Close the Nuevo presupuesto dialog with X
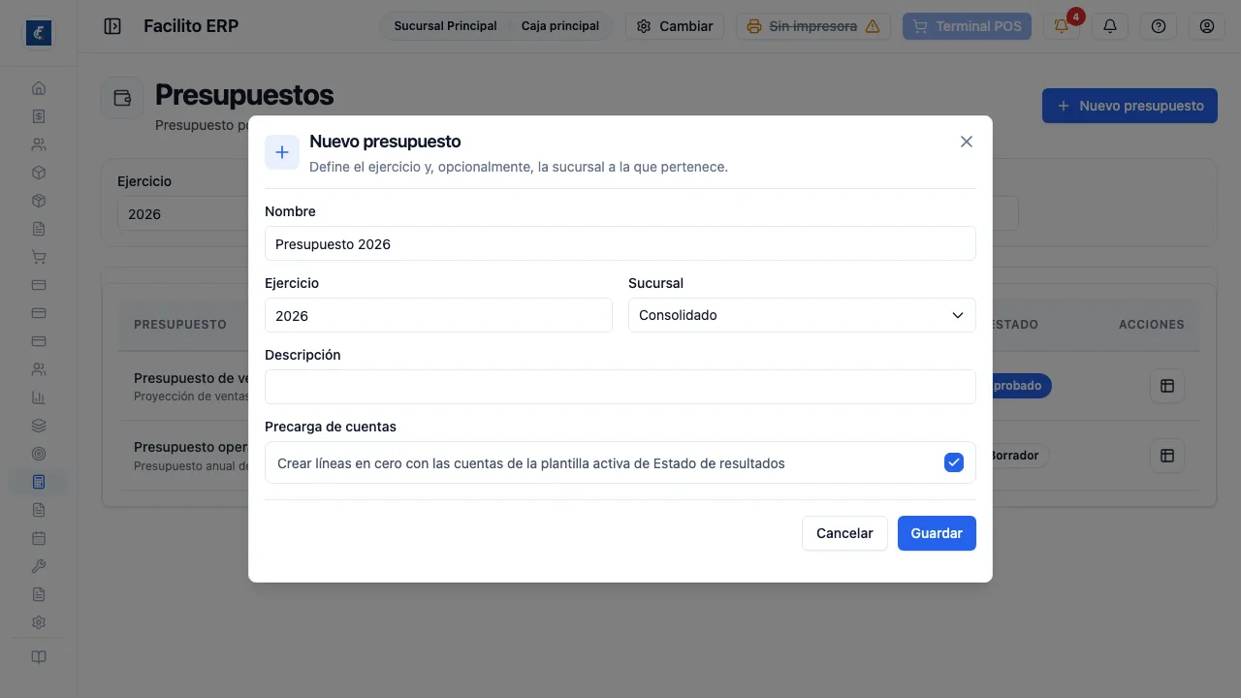Screen dimensions: 1241x698 967,142
